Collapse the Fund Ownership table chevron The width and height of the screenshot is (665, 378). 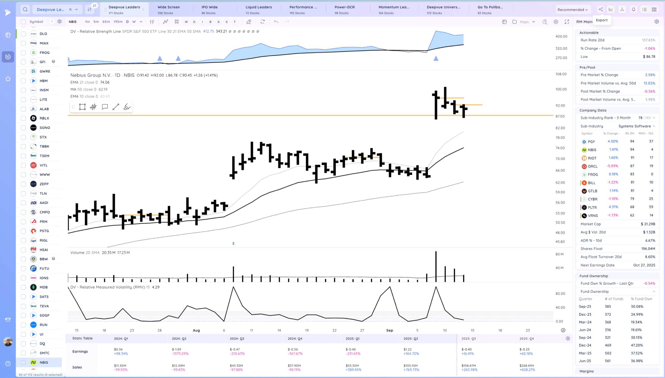click(654, 291)
